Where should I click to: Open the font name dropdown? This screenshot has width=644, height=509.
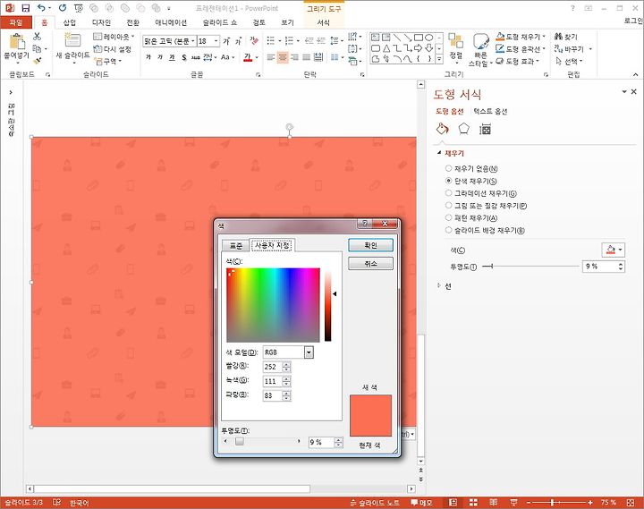tap(192, 40)
